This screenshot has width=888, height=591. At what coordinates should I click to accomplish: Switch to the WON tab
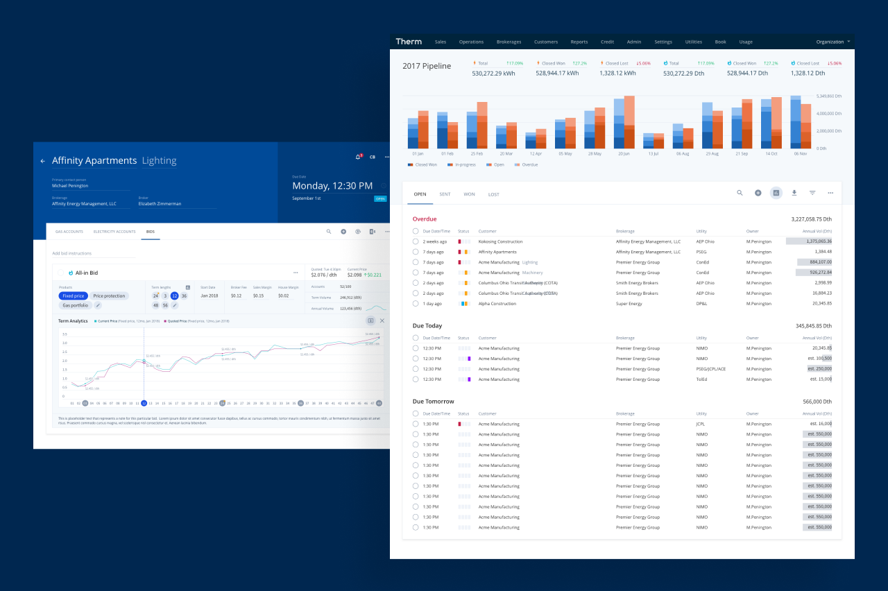tap(469, 194)
